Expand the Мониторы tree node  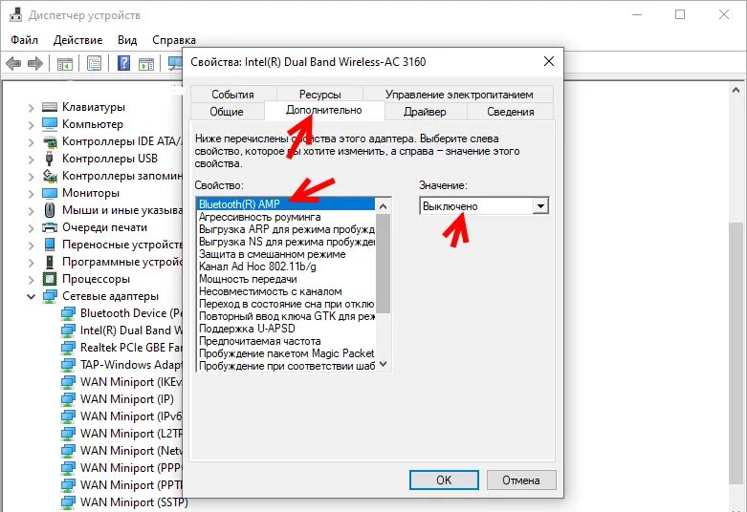31,194
